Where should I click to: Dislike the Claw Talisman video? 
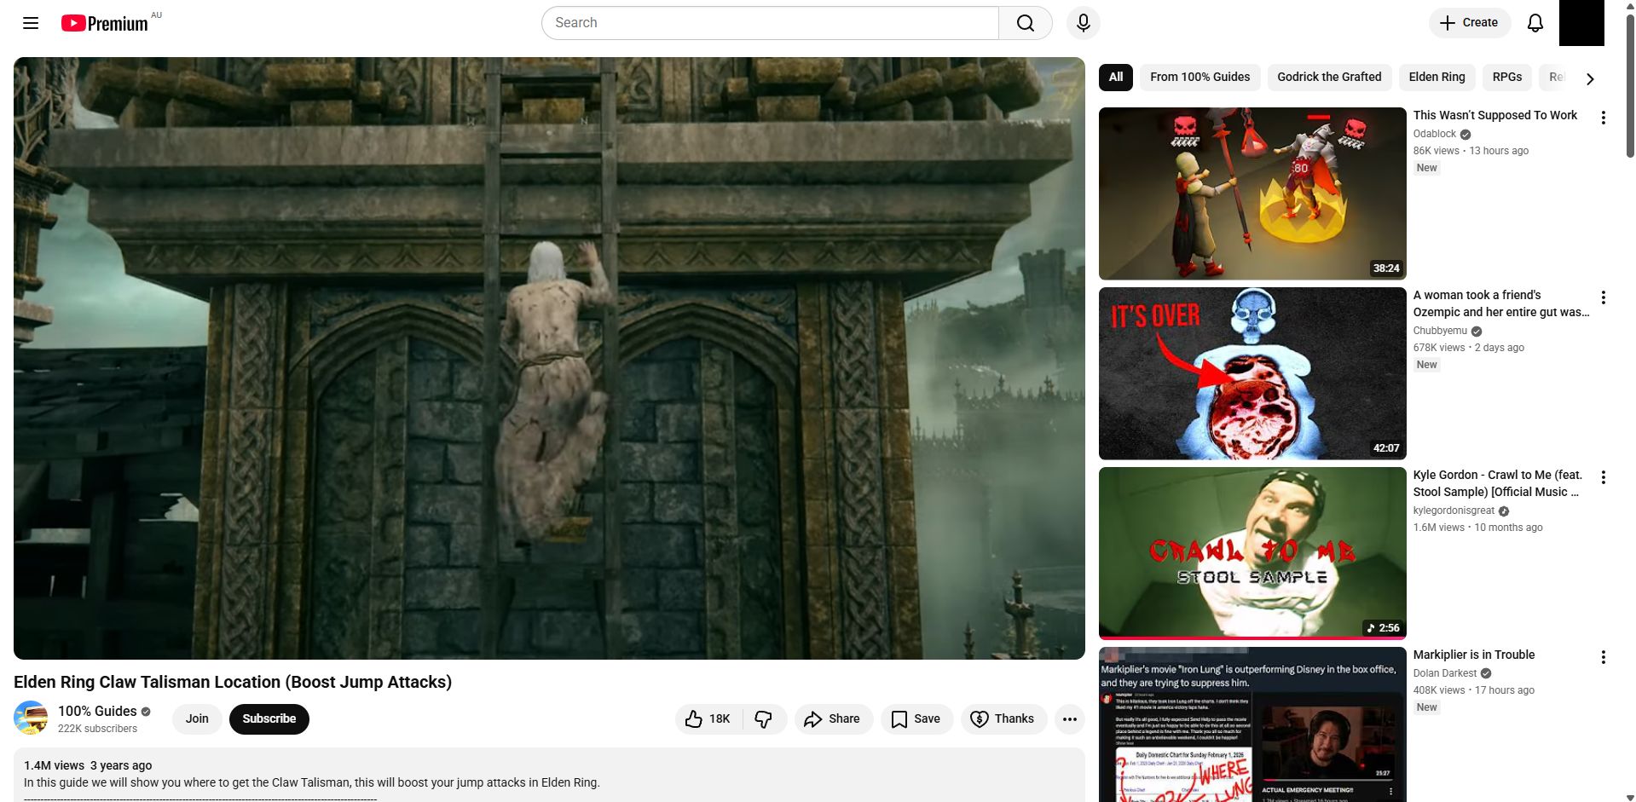[764, 719]
